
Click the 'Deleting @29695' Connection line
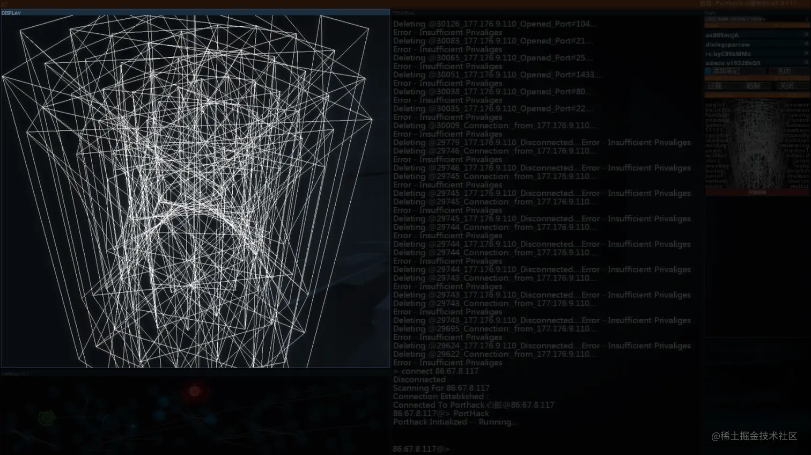495,329
